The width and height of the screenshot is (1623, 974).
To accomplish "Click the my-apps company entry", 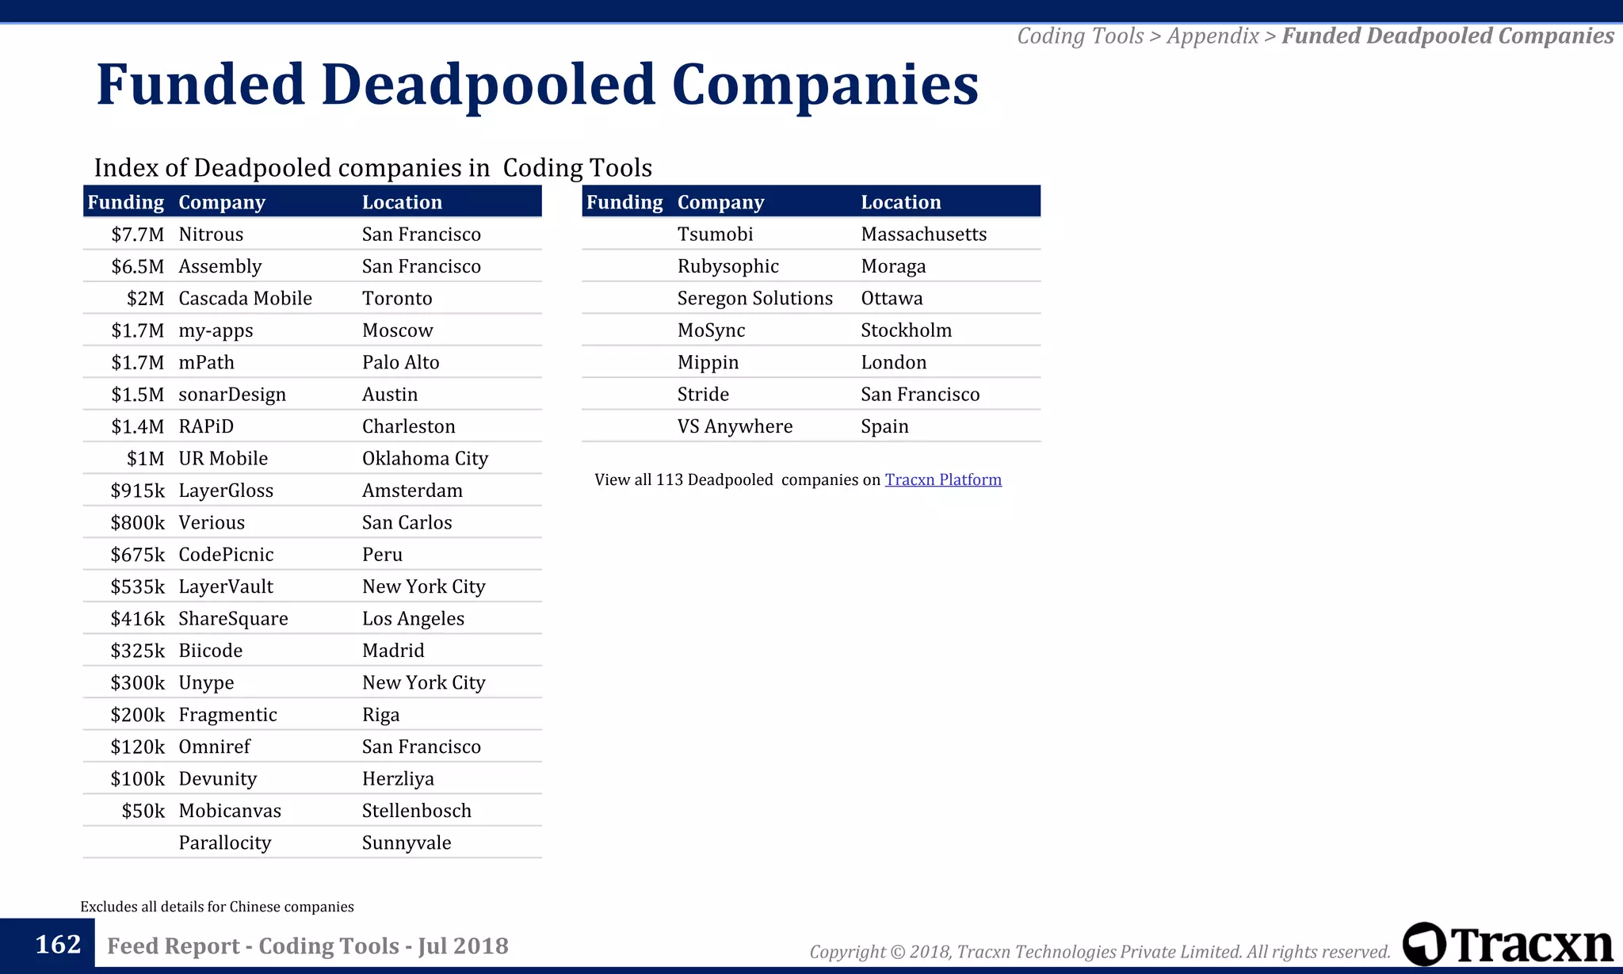I will [x=216, y=330].
